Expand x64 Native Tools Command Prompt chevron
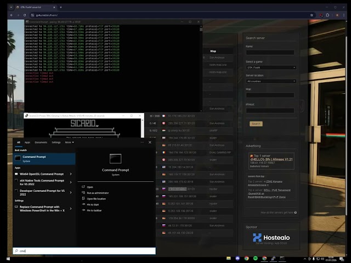 [x=71, y=182]
